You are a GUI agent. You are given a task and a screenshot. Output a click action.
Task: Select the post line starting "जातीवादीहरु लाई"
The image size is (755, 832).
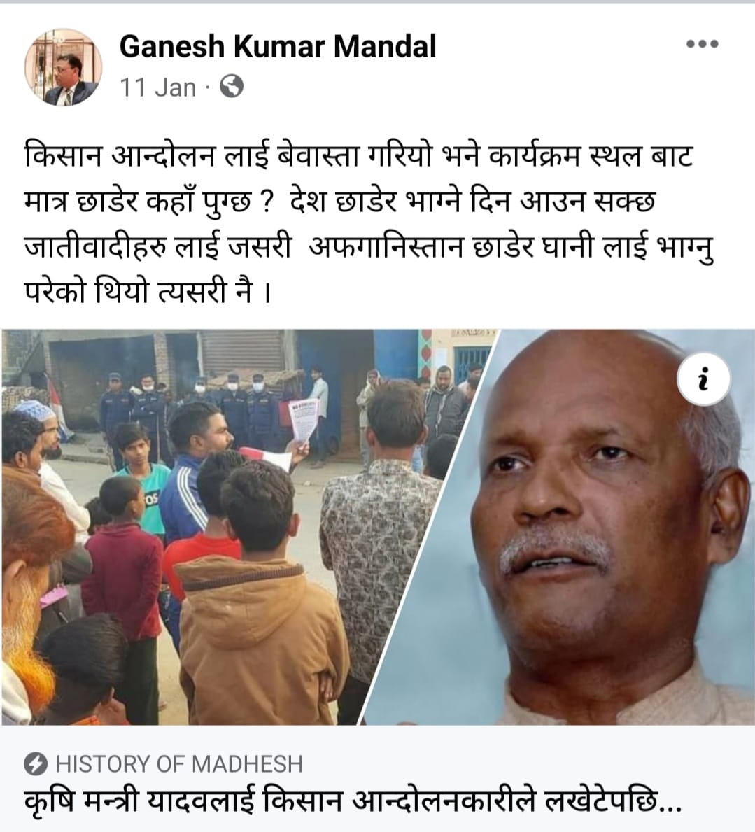click(x=369, y=248)
